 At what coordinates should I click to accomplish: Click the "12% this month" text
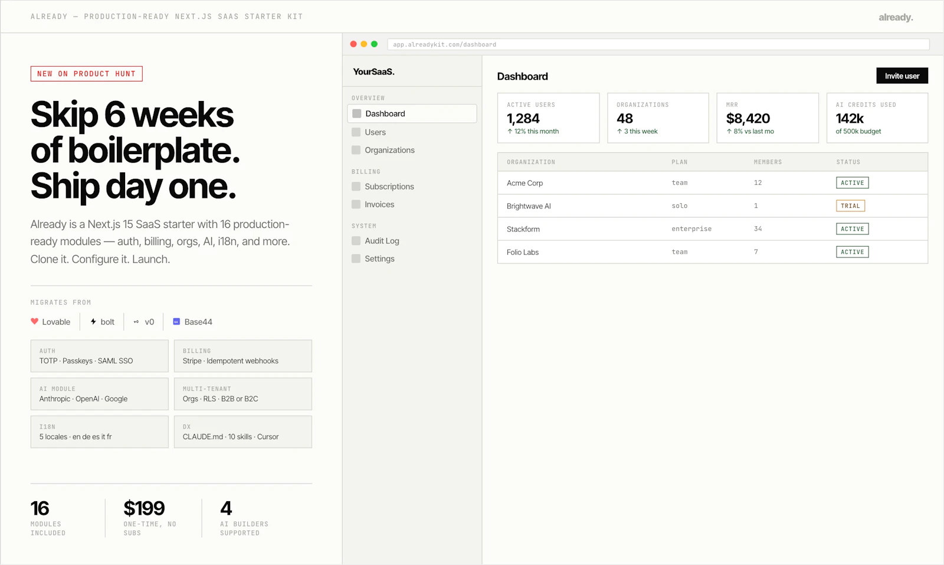click(536, 132)
